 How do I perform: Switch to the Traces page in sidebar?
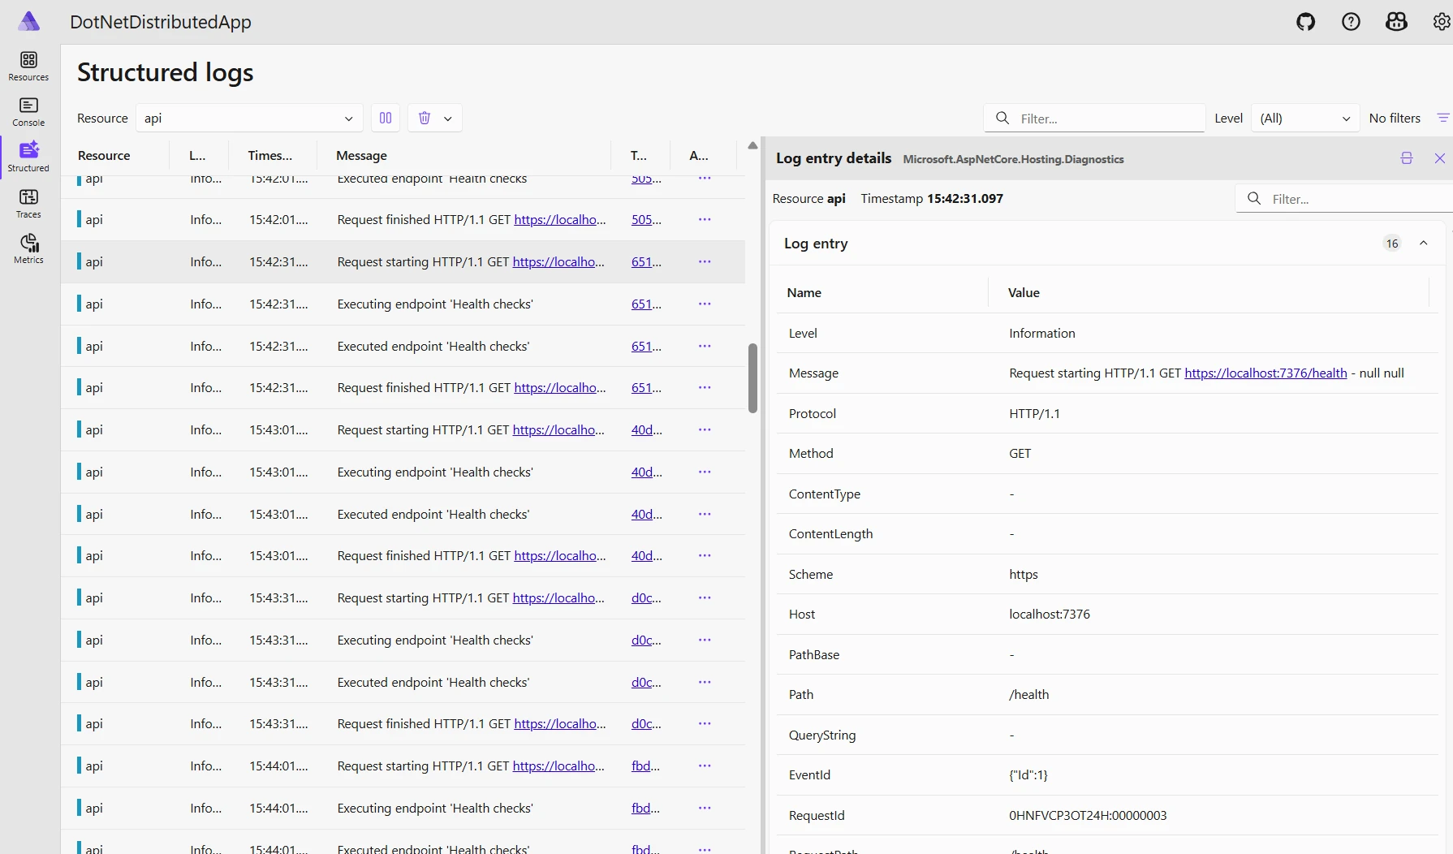point(28,203)
